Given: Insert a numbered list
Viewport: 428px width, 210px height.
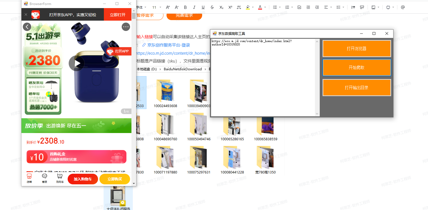Looking at the screenshot, I should pos(287,7).
